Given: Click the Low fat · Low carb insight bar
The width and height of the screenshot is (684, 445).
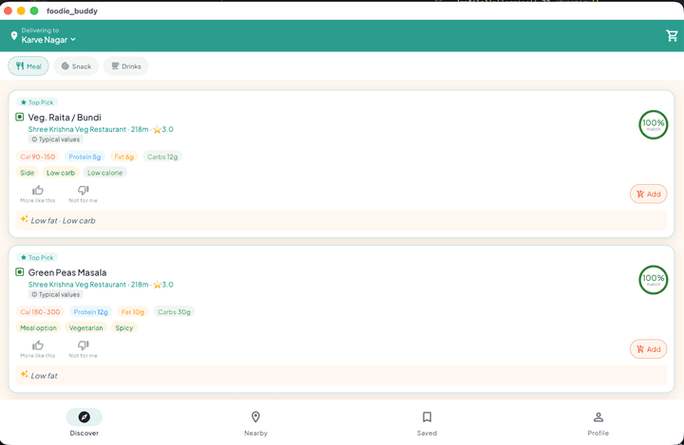Looking at the screenshot, I should (x=341, y=220).
